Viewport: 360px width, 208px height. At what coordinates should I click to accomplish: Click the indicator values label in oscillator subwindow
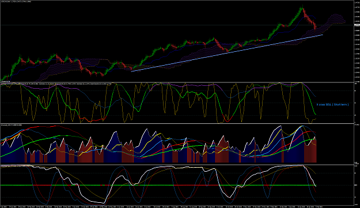[56, 84]
